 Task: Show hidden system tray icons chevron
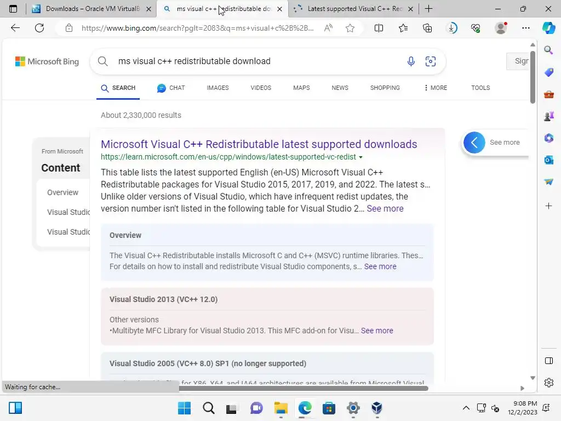pos(466,408)
